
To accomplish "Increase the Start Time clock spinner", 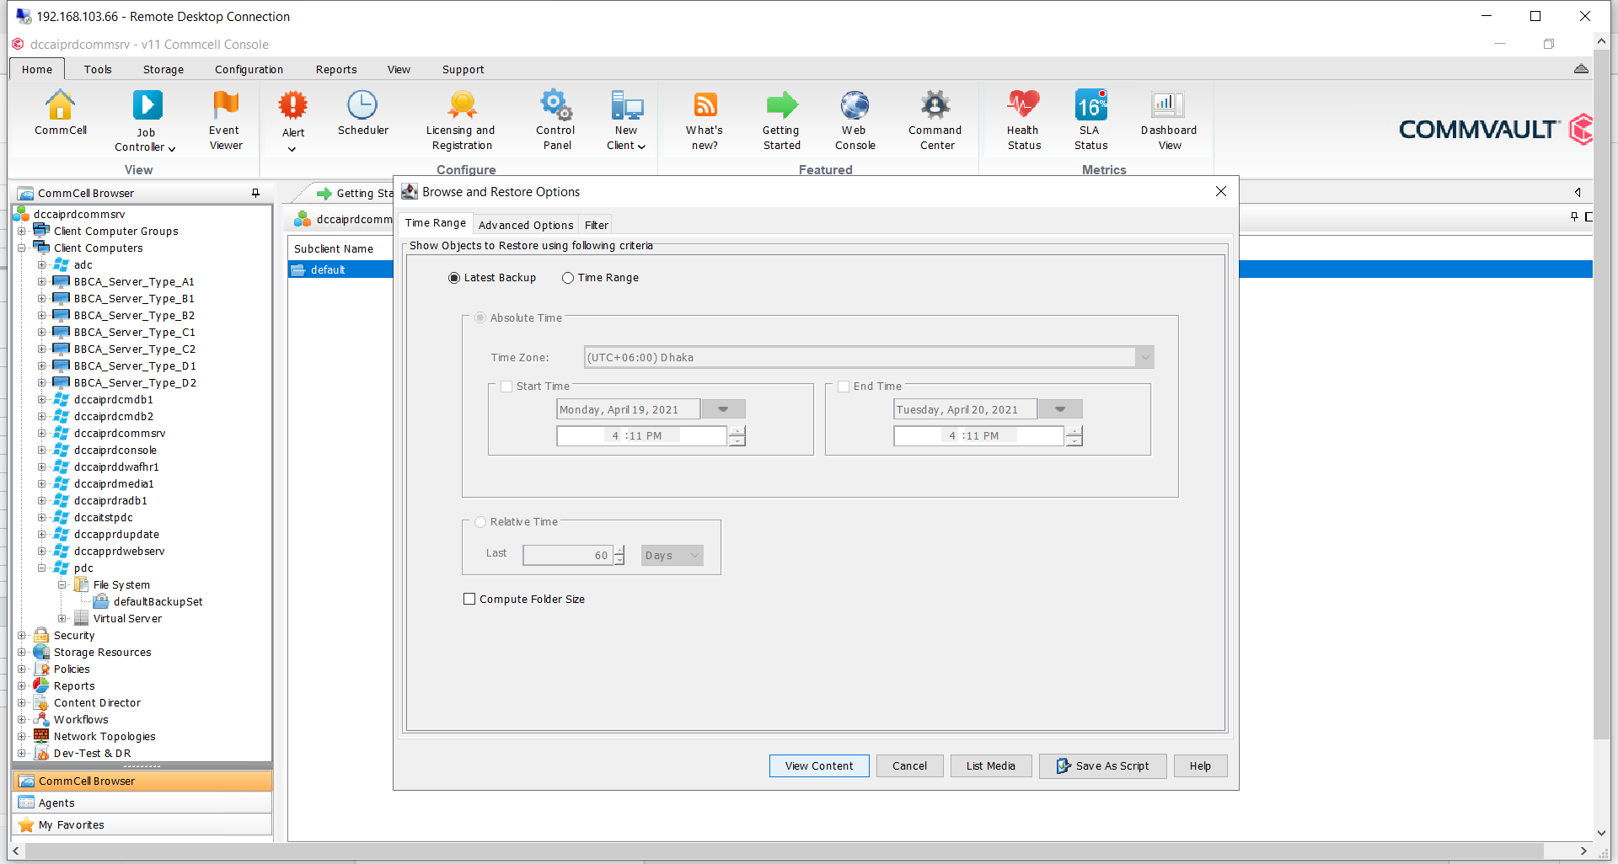I will pyautogui.click(x=737, y=431).
